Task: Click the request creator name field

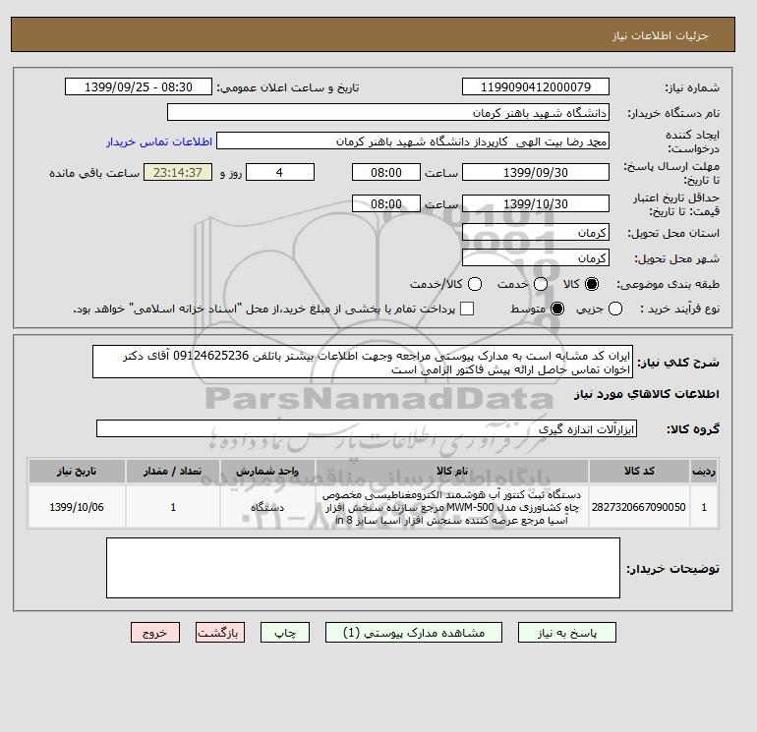Action: pyautogui.click(x=413, y=141)
